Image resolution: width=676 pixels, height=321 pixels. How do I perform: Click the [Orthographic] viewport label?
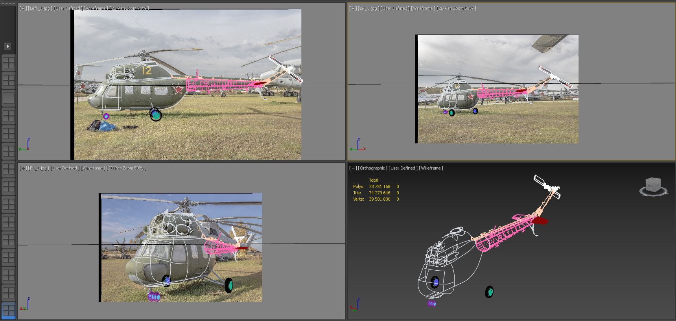tap(372, 168)
